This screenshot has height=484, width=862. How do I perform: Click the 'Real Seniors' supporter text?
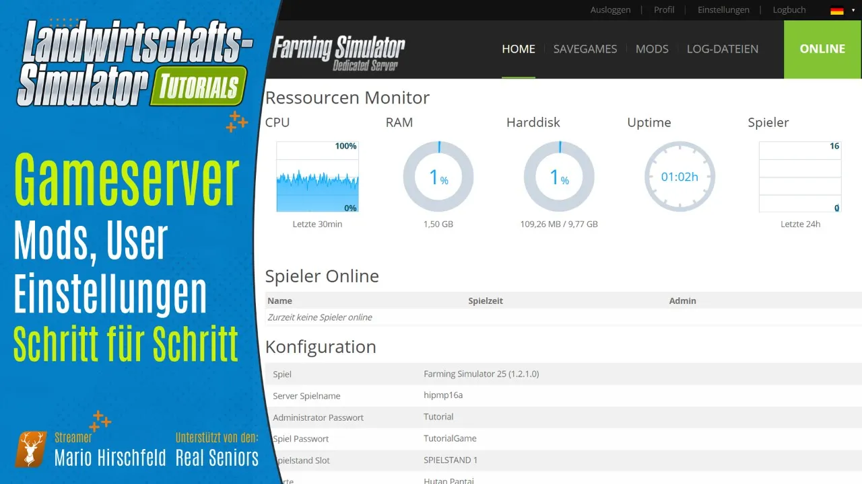click(217, 458)
